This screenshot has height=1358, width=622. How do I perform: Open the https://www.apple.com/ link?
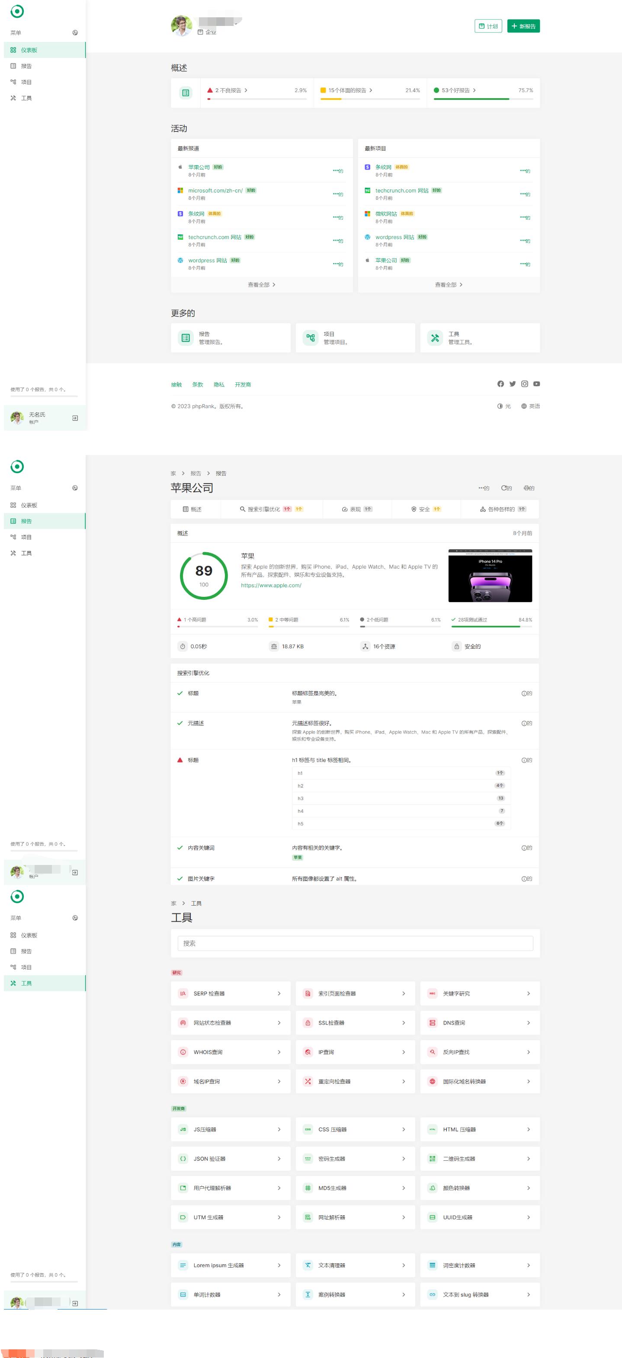271,585
